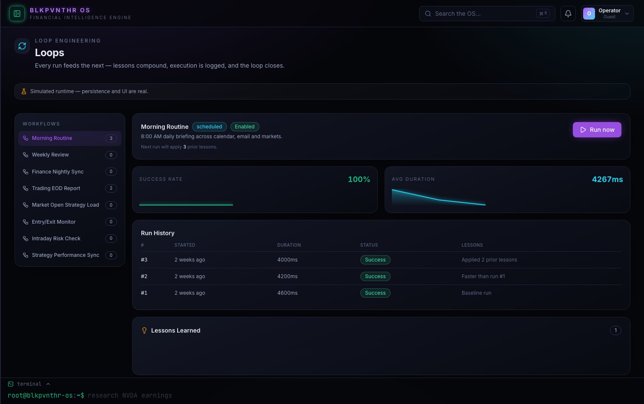Open the notifications bell
644x404 pixels.
tap(568, 14)
